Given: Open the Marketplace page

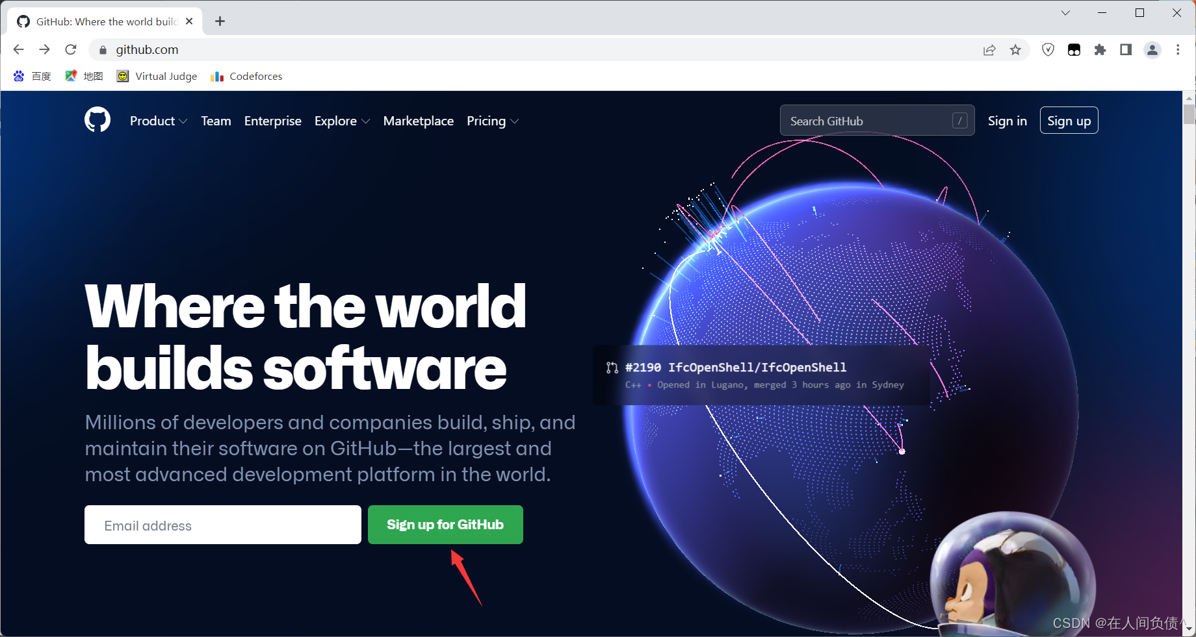Looking at the screenshot, I should (418, 121).
